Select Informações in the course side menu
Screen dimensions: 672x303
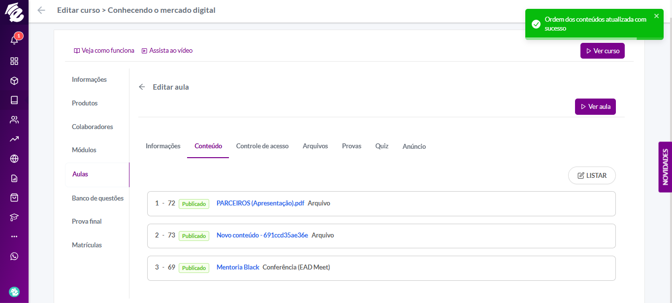pos(89,79)
